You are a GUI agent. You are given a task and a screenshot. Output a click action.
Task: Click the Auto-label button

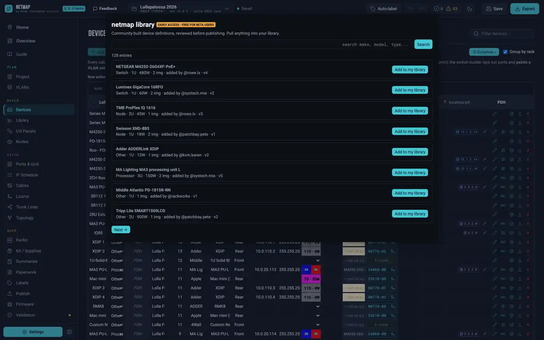384,9
